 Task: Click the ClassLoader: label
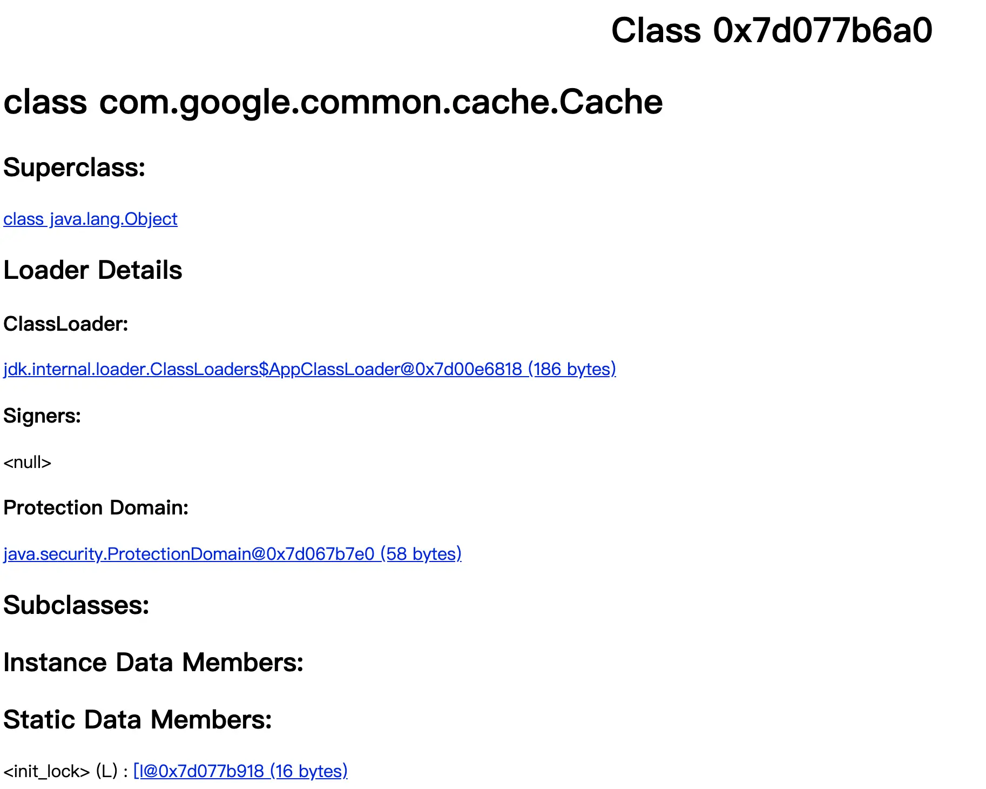pyautogui.click(x=66, y=324)
